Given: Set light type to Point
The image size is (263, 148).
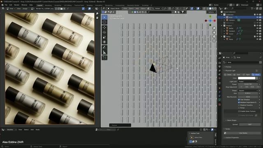Looking at the screenshot, I should coord(228,74).
